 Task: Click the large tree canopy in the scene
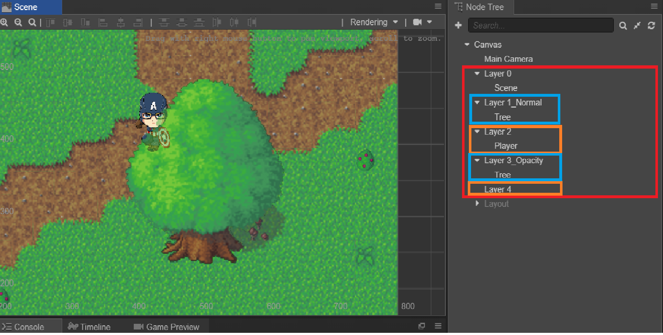[204, 157]
